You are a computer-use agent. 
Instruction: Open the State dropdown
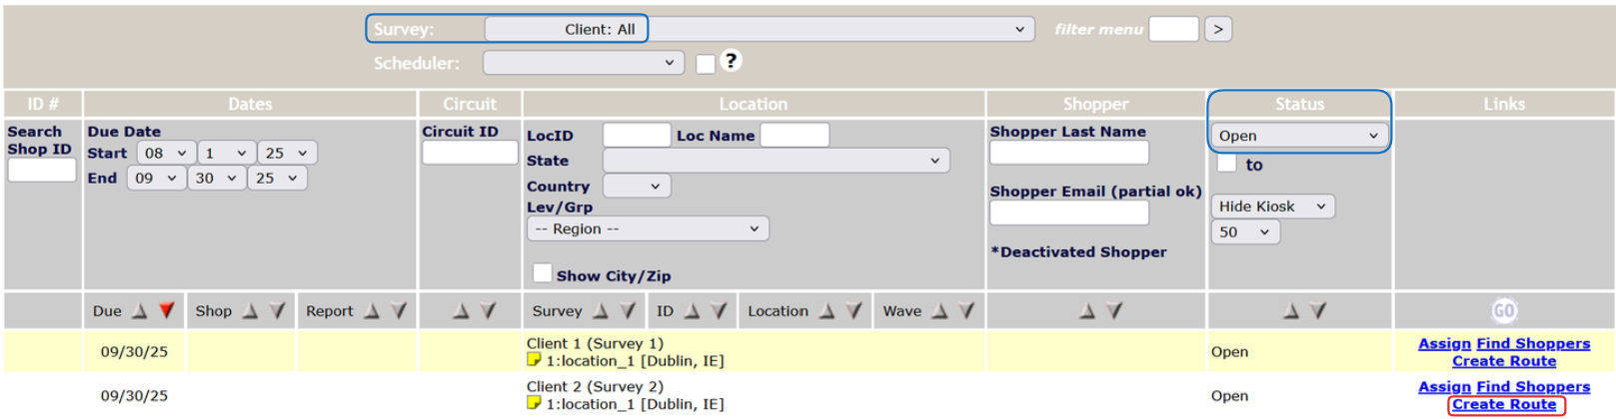point(777,161)
